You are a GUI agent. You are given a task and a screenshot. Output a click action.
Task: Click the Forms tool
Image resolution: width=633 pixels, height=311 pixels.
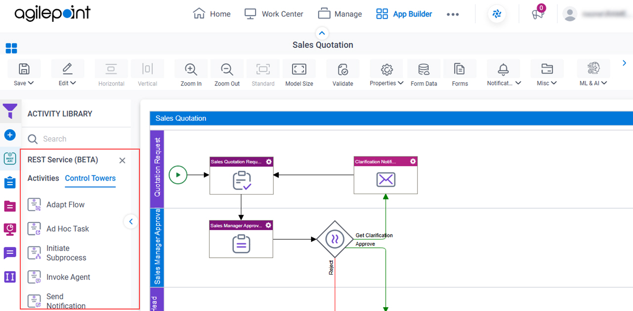460,74
